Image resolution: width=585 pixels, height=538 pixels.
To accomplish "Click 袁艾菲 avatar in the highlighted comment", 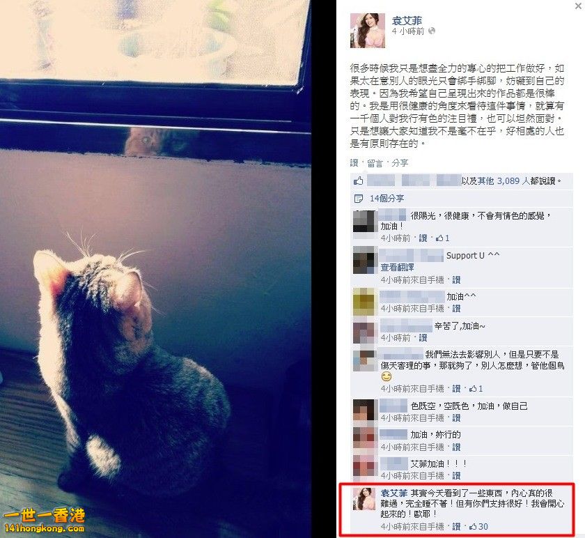I will [364, 499].
